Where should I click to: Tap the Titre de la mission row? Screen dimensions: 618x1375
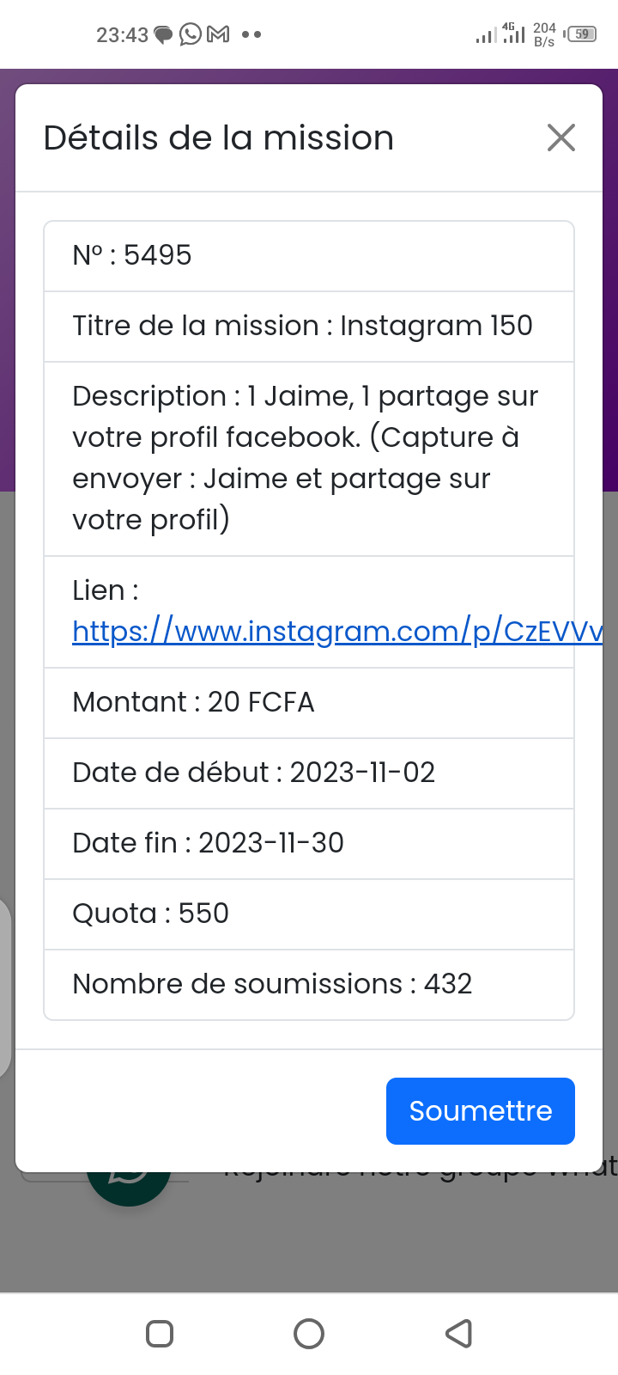tap(309, 326)
